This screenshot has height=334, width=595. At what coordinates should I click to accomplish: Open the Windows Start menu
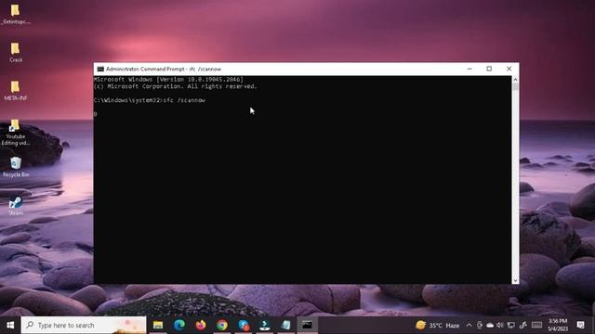click(10, 325)
